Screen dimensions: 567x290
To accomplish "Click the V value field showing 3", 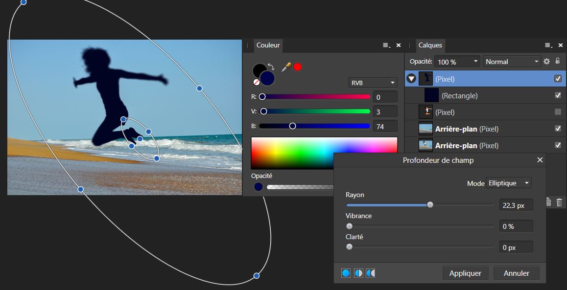I will 385,112.
